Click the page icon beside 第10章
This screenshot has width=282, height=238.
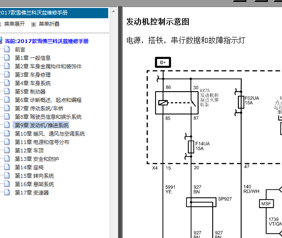[7, 133]
